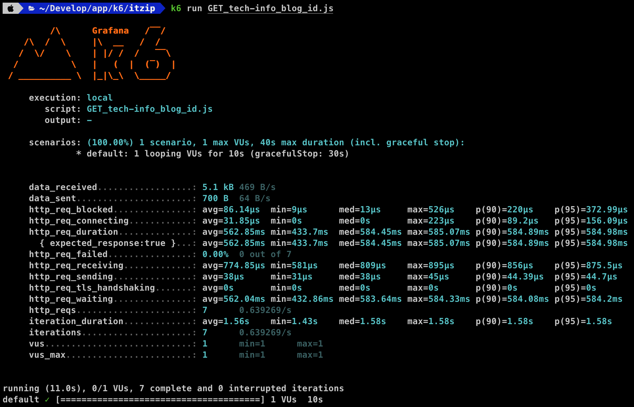This screenshot has height=407, width=634.
Task: Click the vus_max metric label
Action: [x=47, y=355]
